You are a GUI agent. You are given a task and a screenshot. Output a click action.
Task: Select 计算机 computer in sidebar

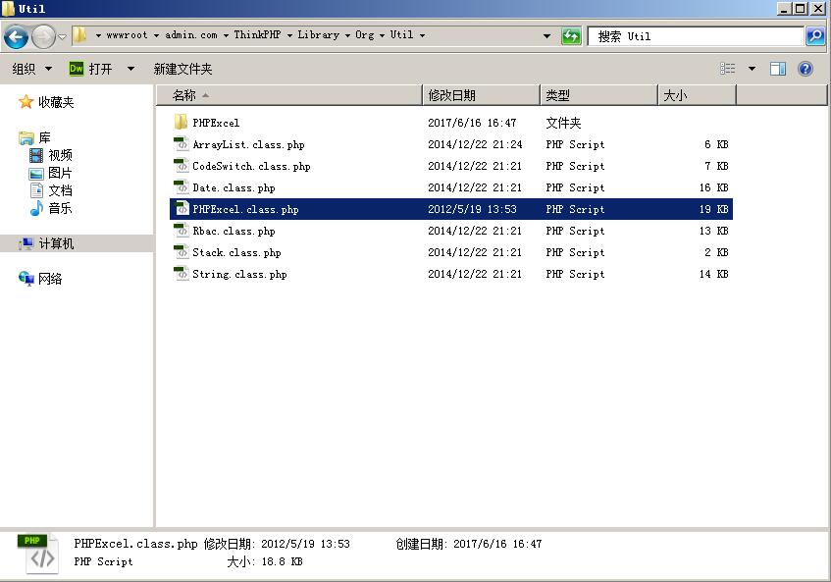pyautogui.click(x=46, y=243)
